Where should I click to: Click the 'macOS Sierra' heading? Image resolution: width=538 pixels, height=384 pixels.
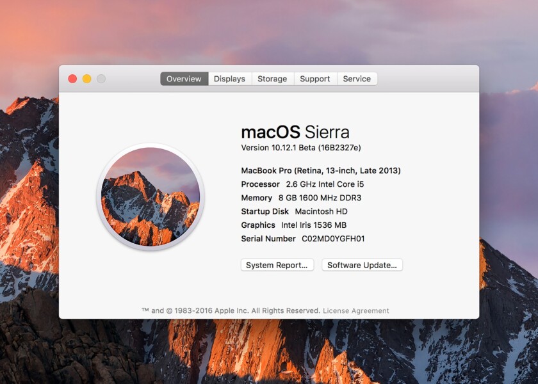point(295,132)
